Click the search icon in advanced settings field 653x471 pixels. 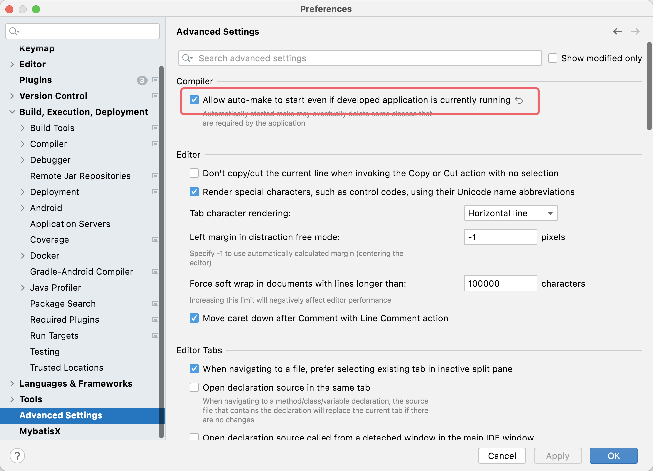point(187,58)
